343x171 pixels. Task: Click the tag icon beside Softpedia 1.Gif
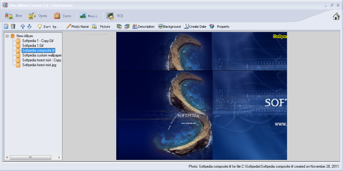[x=18, y=46]
